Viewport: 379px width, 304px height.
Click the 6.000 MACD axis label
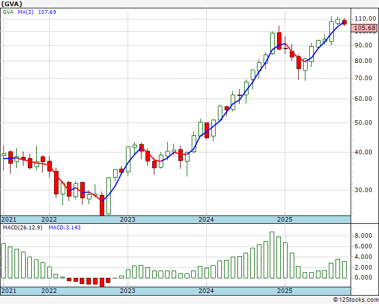point(363,246)
